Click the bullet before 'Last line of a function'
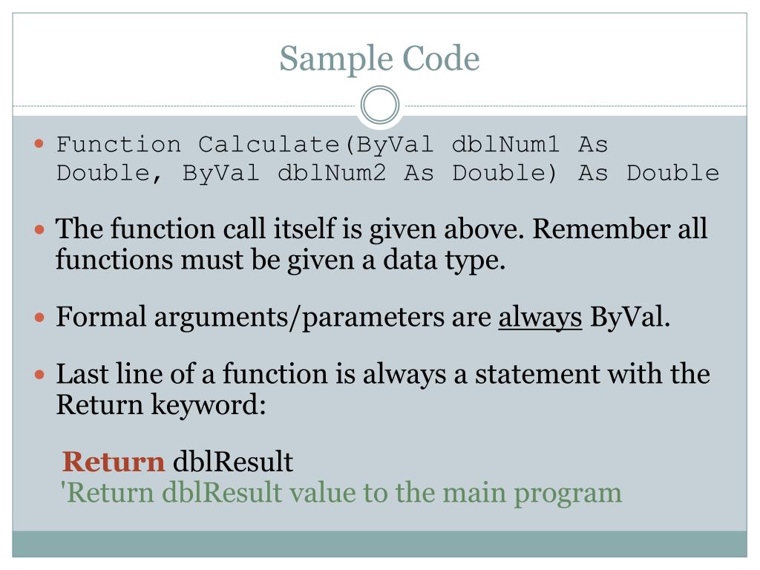 [x=39, y=375]
